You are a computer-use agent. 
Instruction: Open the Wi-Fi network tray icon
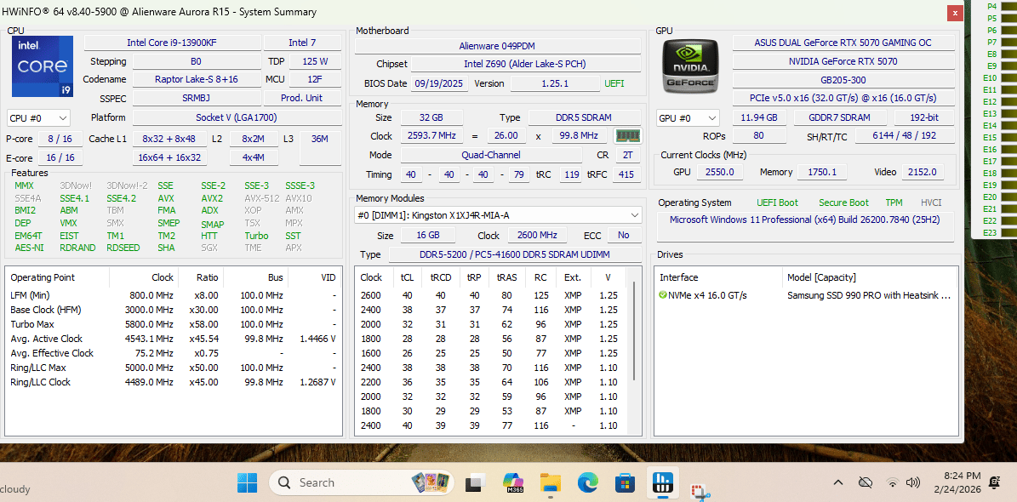(893, 482)
